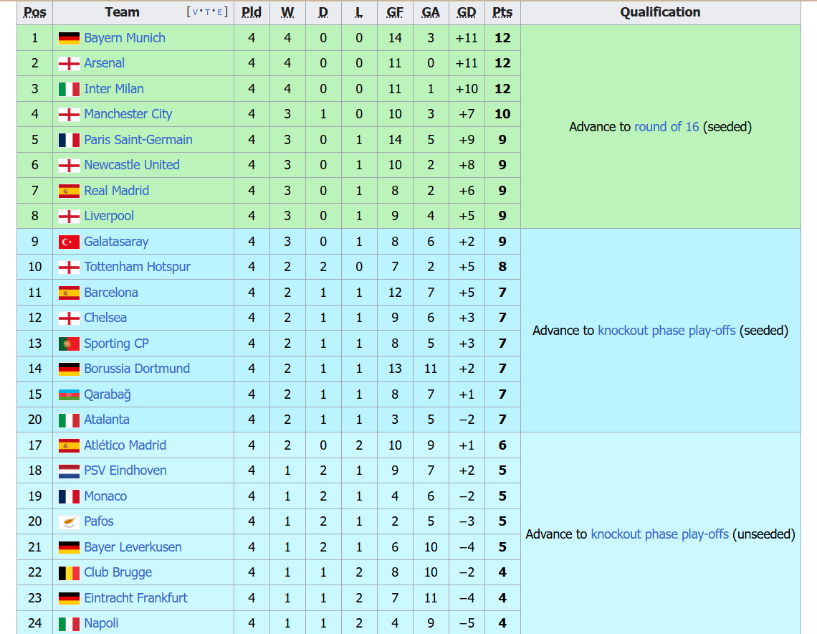Click the Italian flag beside Napoli
817x634 pixels.
tap(69, 624)
